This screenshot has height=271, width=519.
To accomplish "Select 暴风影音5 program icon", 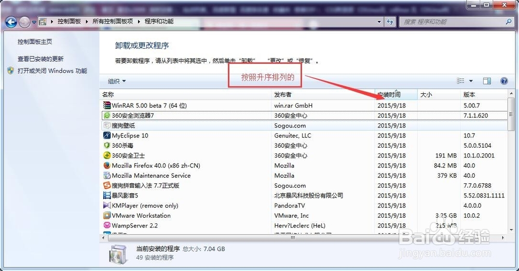I will tap(106, 195).
